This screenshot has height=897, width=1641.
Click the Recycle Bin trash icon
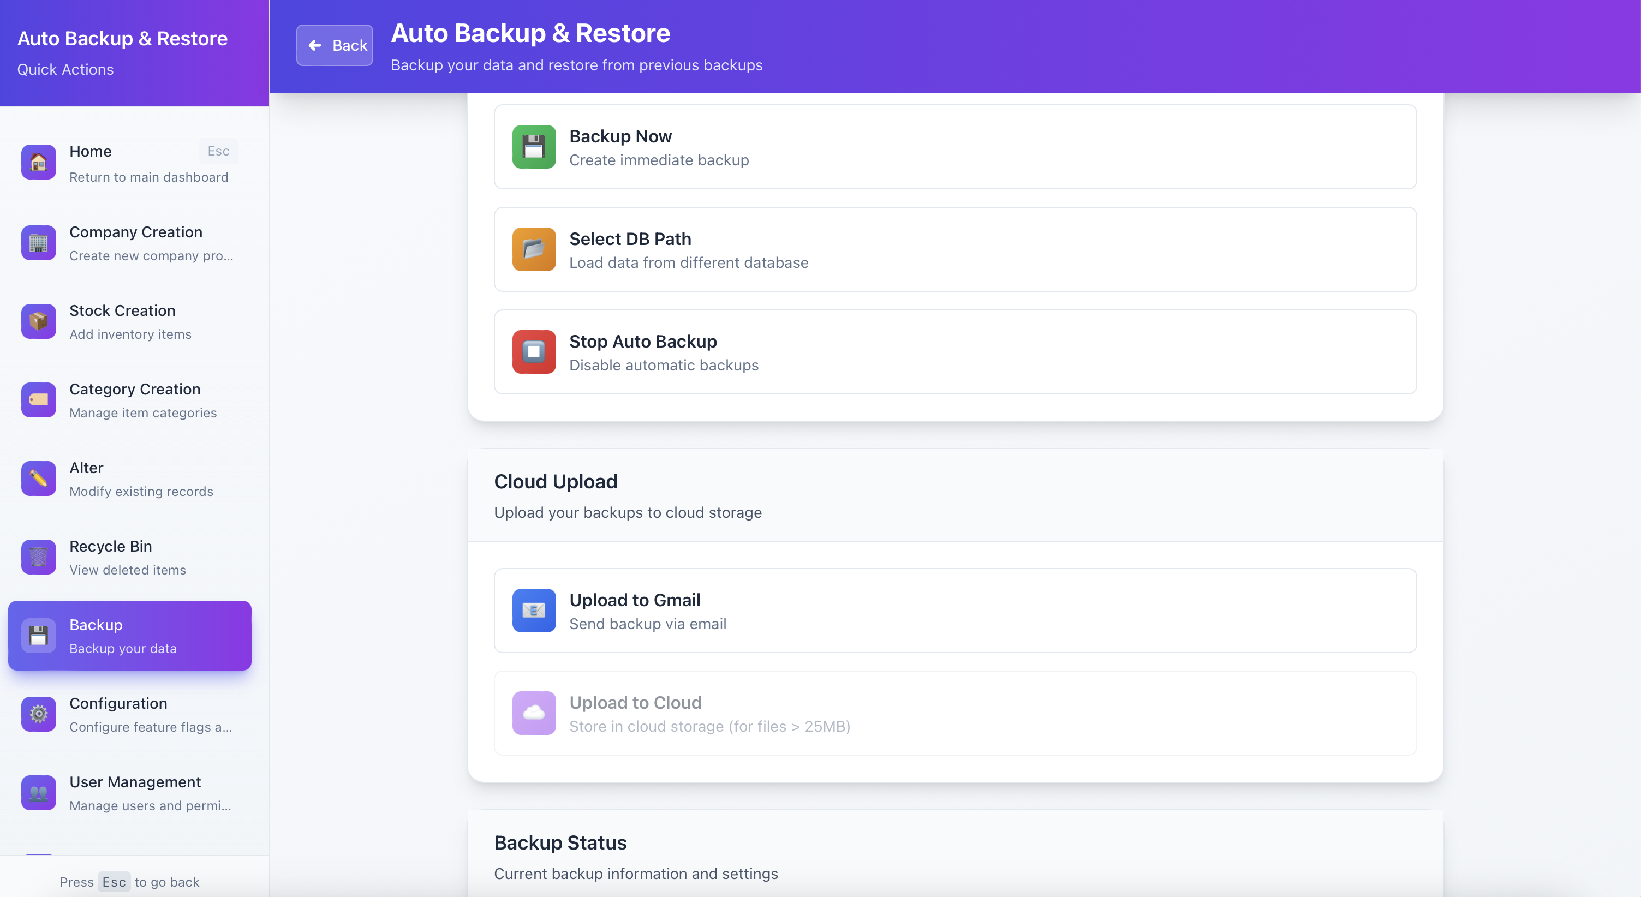[x=38, y=558]
